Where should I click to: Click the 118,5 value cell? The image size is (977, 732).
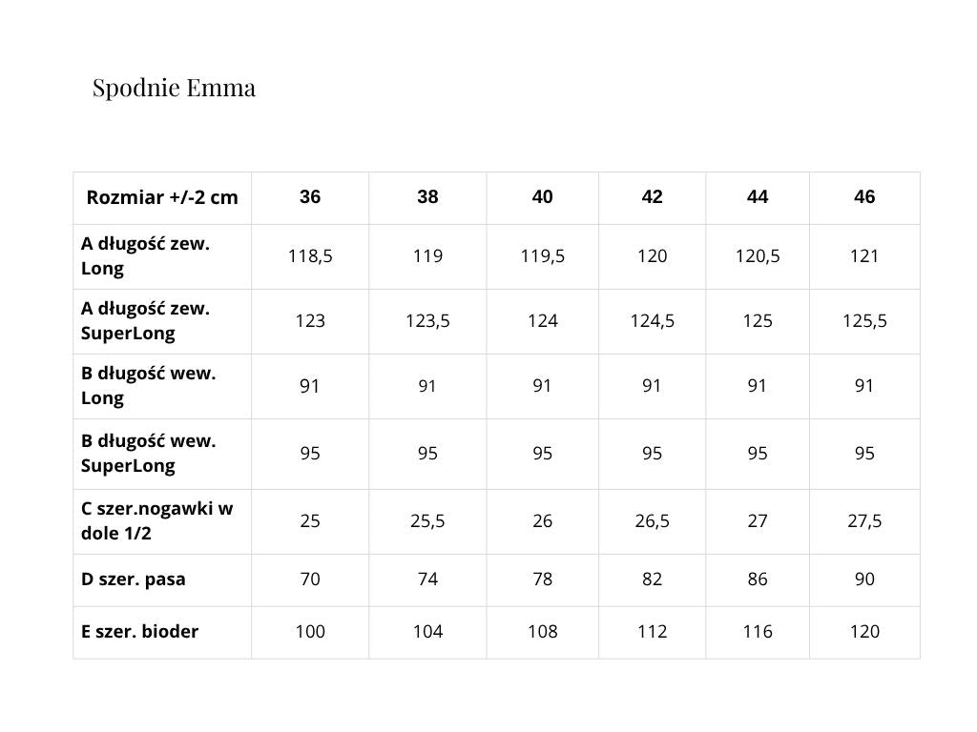310,255
